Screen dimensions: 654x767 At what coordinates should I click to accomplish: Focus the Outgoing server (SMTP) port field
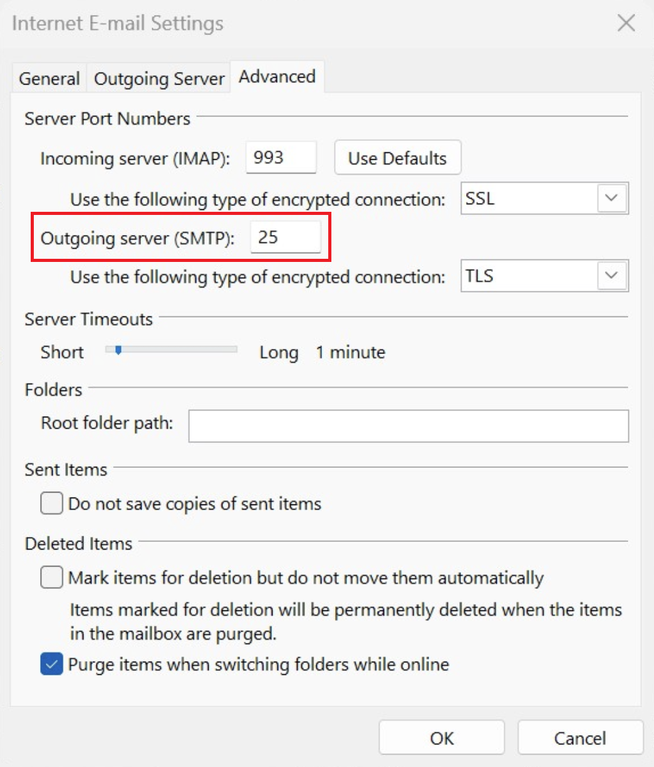pos(285,237)
